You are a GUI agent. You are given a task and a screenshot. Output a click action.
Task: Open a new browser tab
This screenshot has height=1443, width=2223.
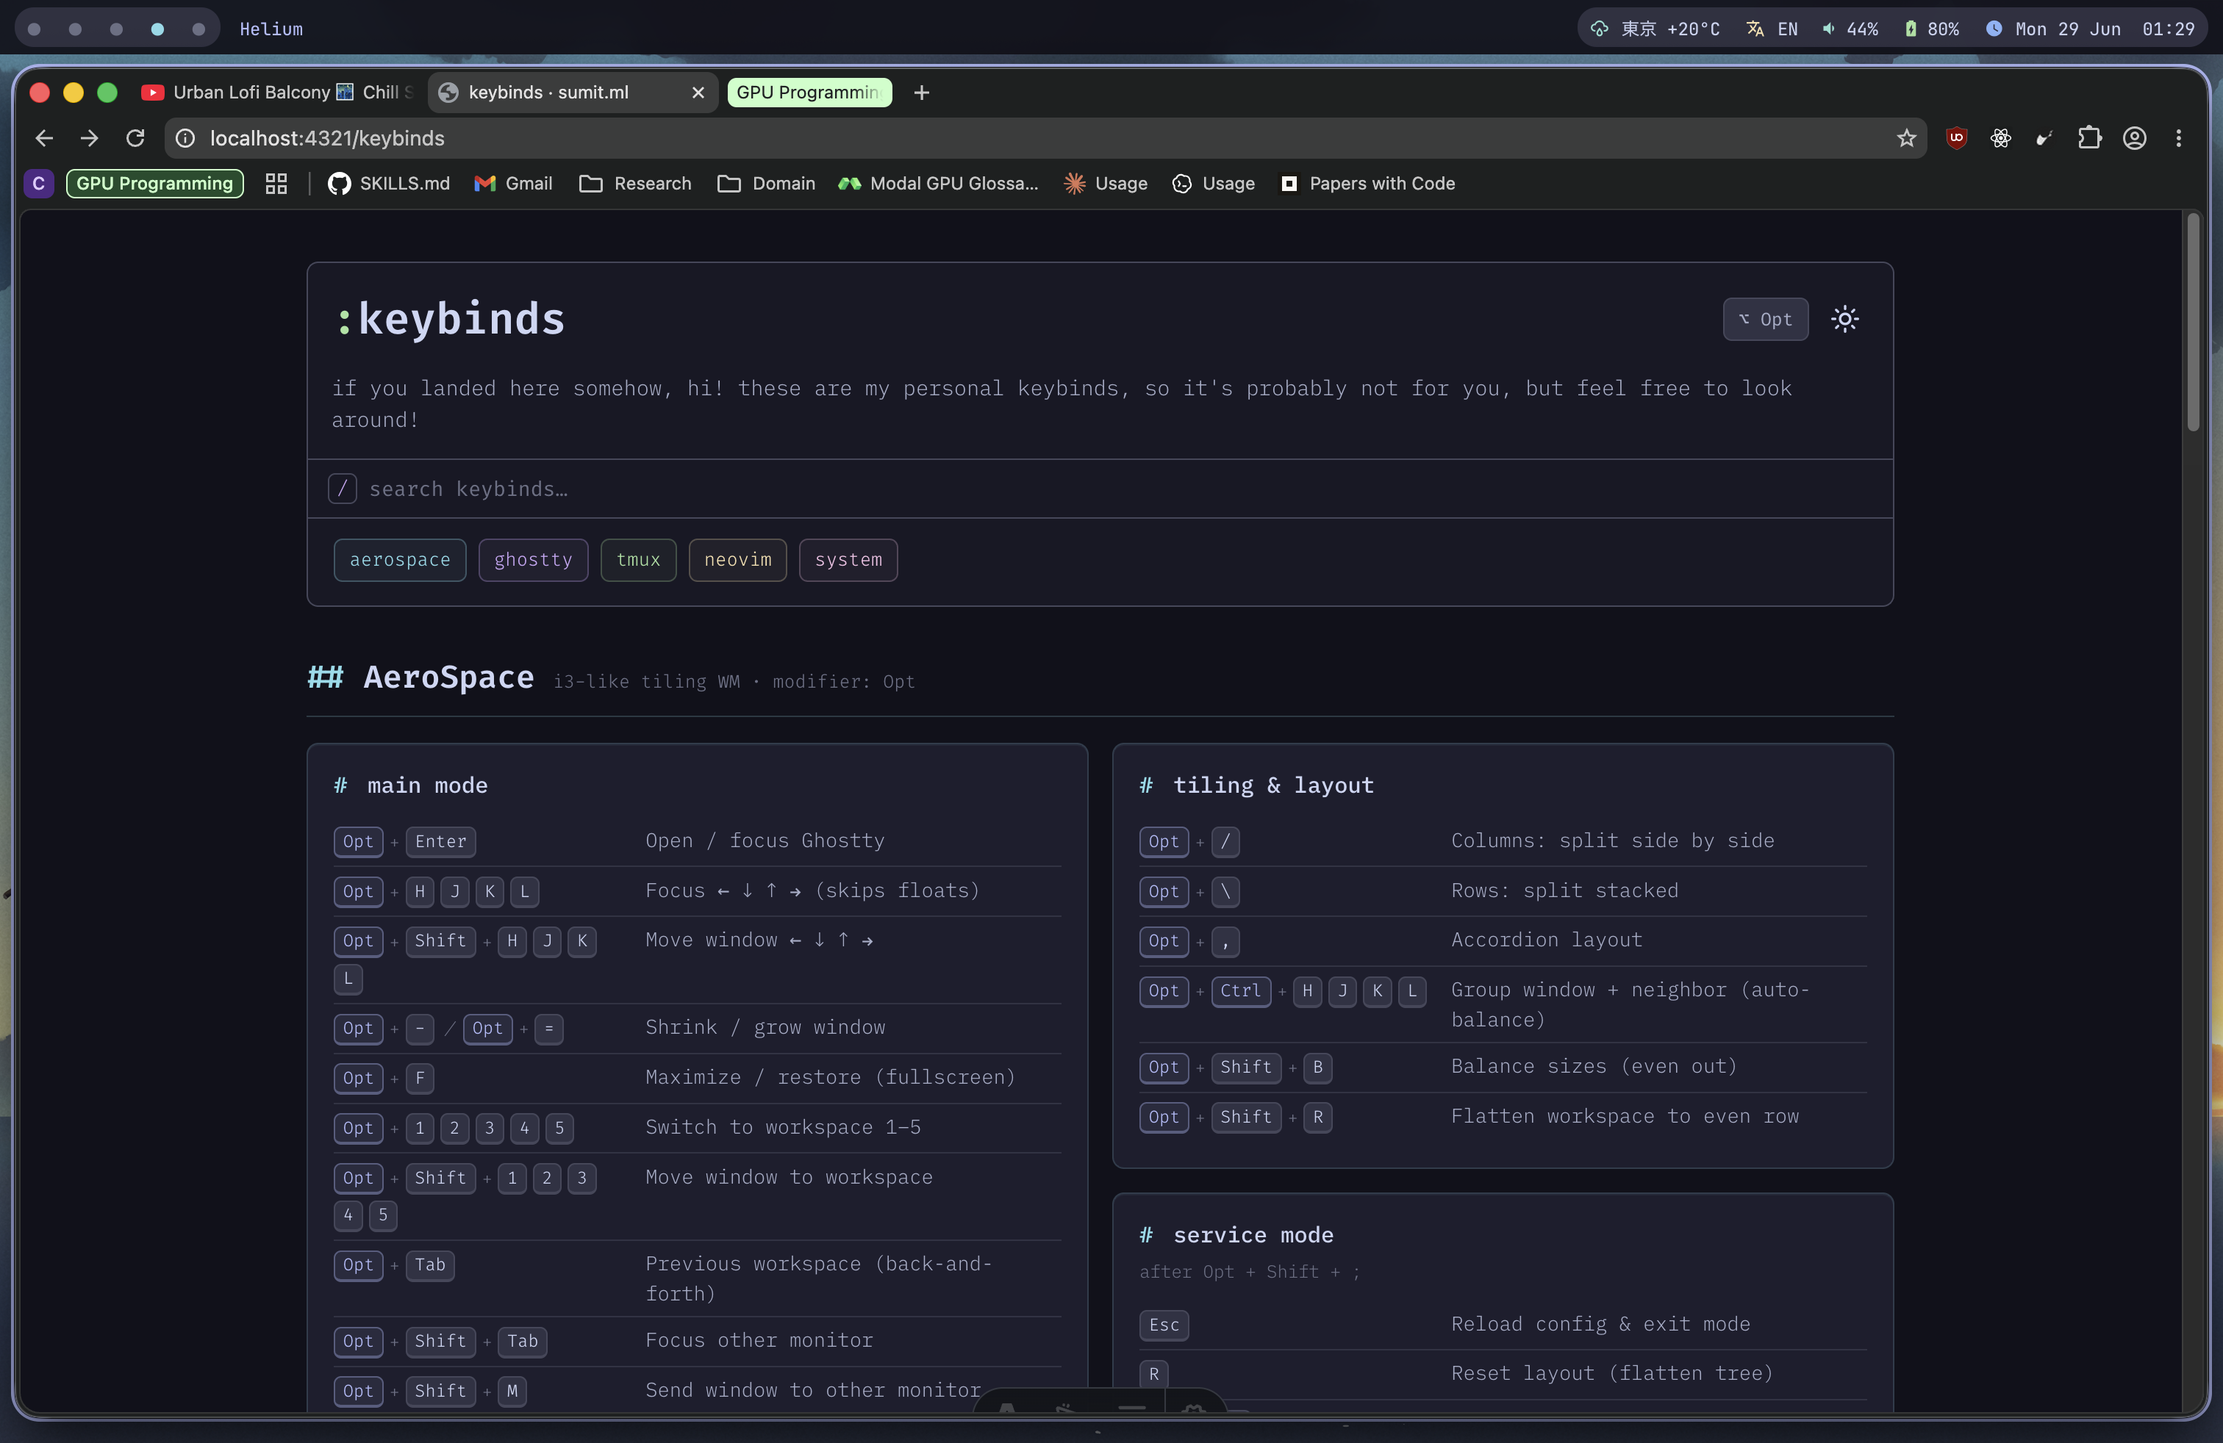[x=922, y=93]
